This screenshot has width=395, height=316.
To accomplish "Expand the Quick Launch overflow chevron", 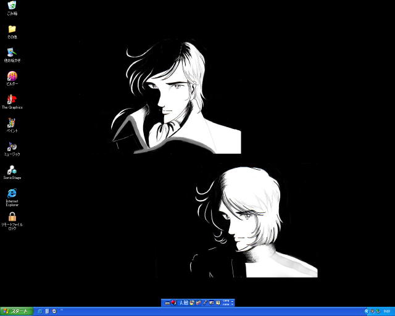I will pyautogui.click(x=62, y=310).
